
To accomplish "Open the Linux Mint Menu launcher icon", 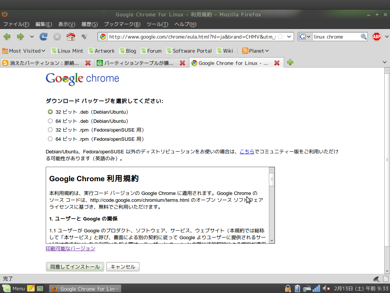I will pyautogui.click(x=6, y=288).
